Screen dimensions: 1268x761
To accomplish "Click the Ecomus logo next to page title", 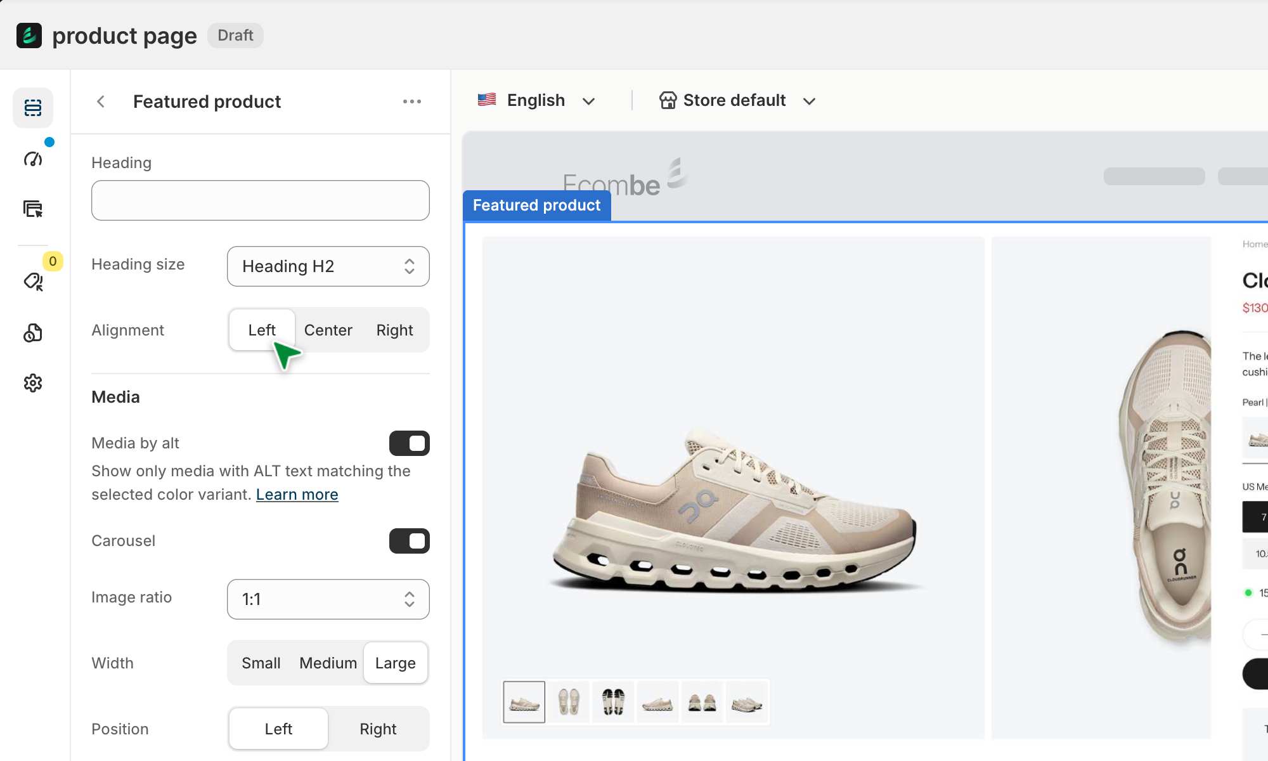I will point(29,36).
